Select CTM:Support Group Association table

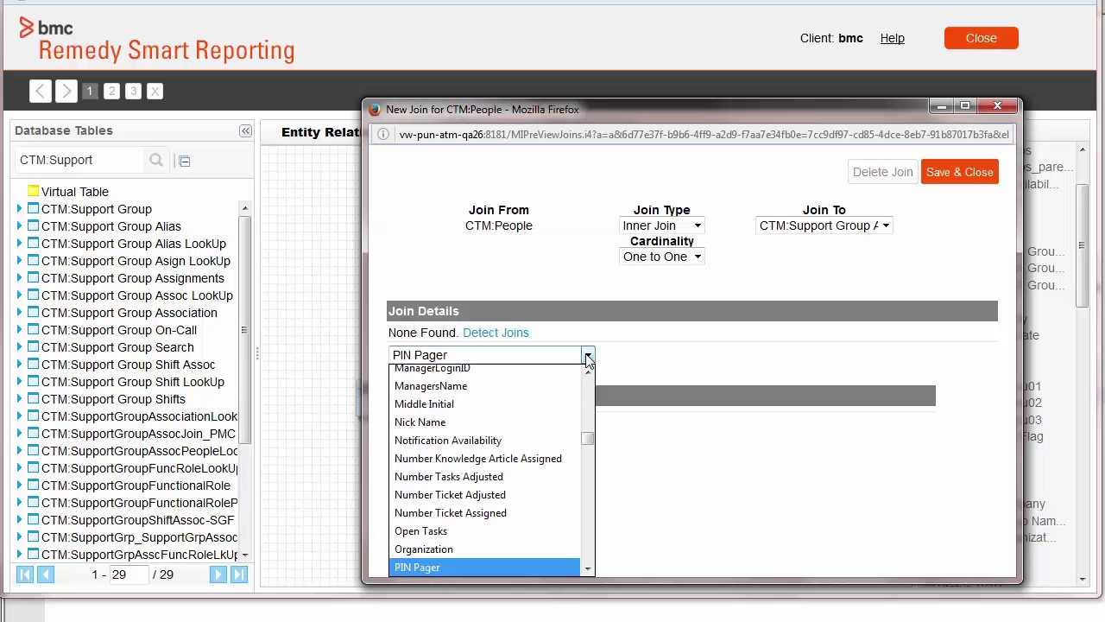coord(129,312)
